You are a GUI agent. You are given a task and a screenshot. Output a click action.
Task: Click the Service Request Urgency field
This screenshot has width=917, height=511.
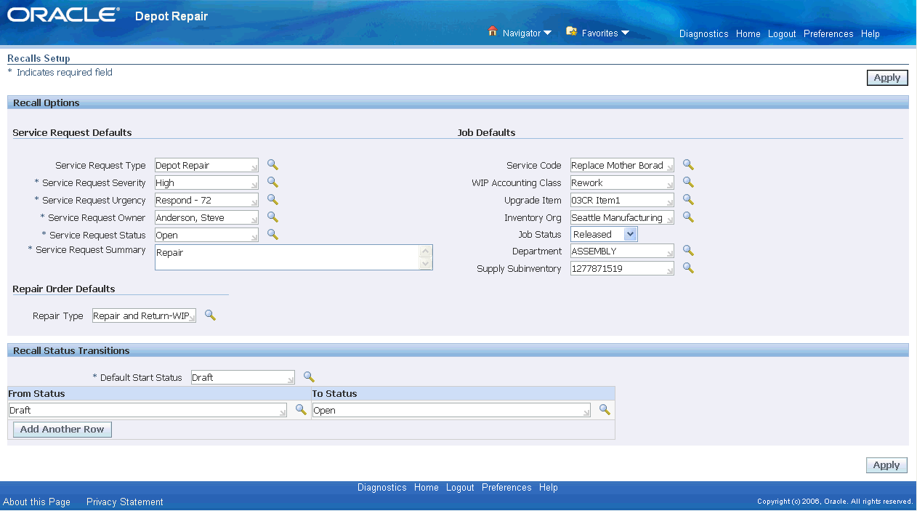point(206,201)
